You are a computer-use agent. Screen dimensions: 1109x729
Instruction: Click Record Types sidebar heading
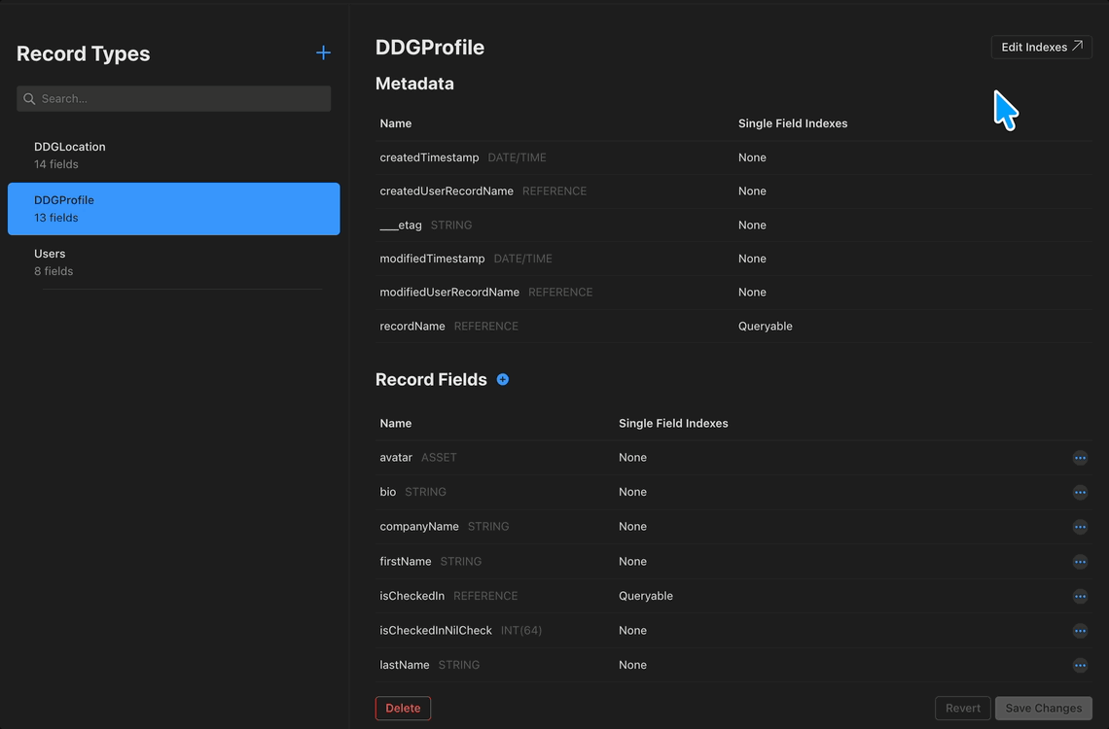tap(84, 53)
